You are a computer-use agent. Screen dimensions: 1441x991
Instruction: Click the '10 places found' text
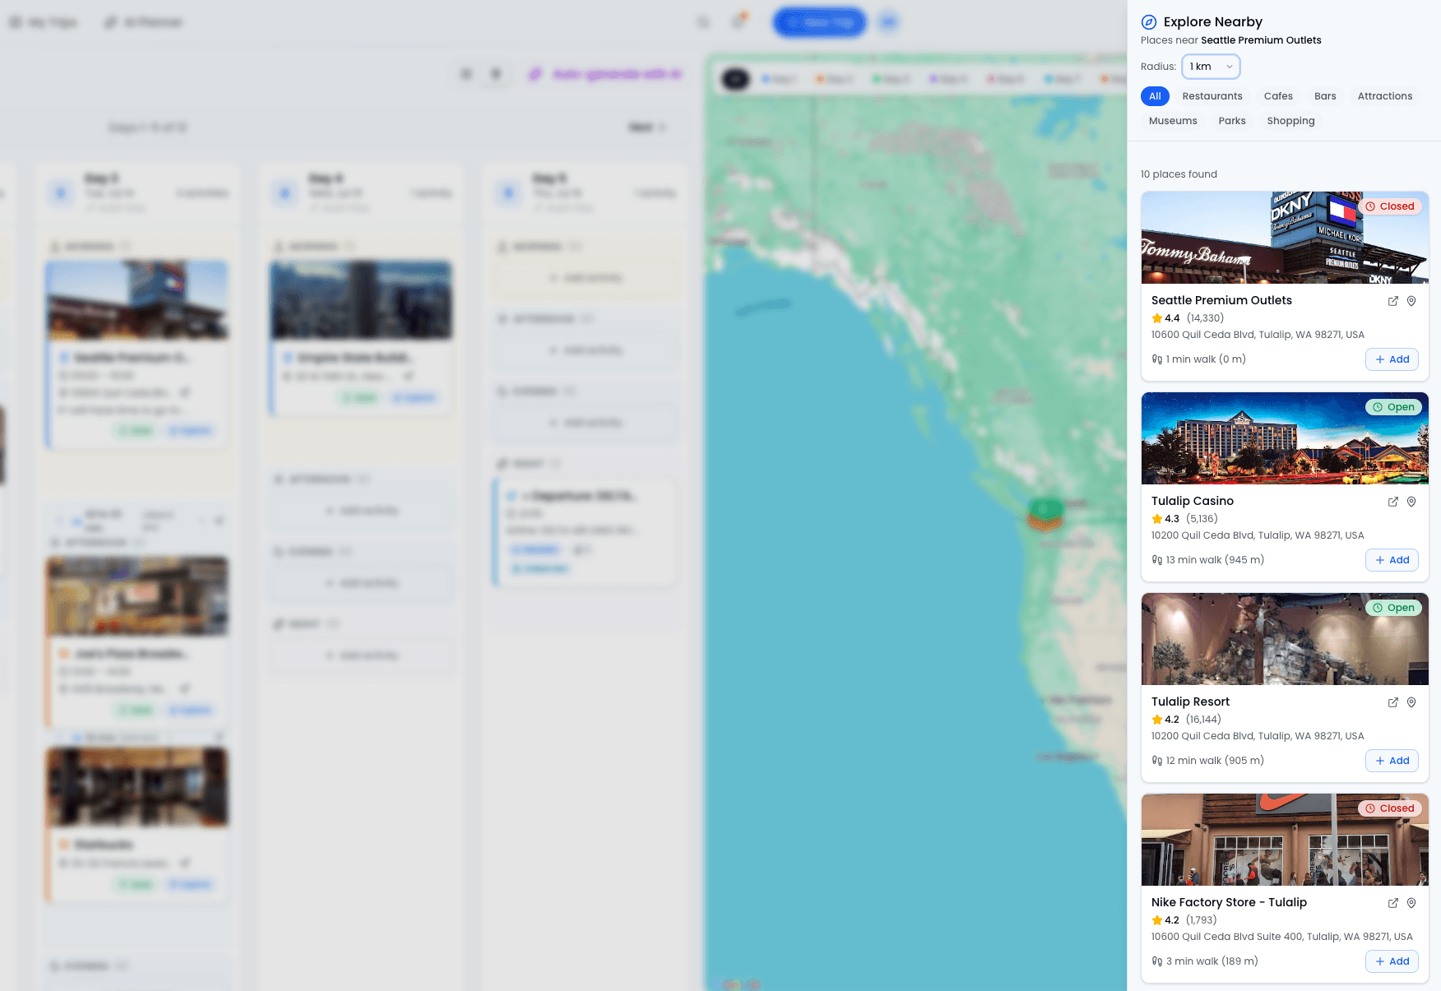[x=1179, y=174]
